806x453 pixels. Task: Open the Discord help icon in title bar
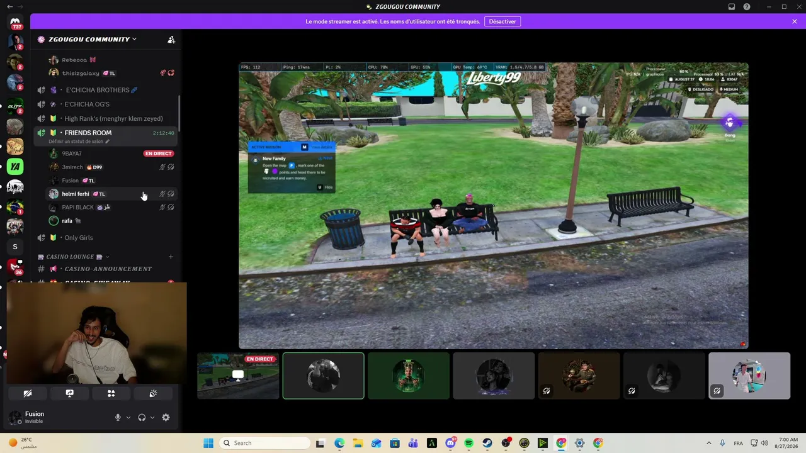747,7
